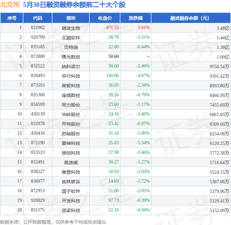This screenshot has height=225, width=231.
Task: Select stock name 美登科技
Action: pos(71,172)
